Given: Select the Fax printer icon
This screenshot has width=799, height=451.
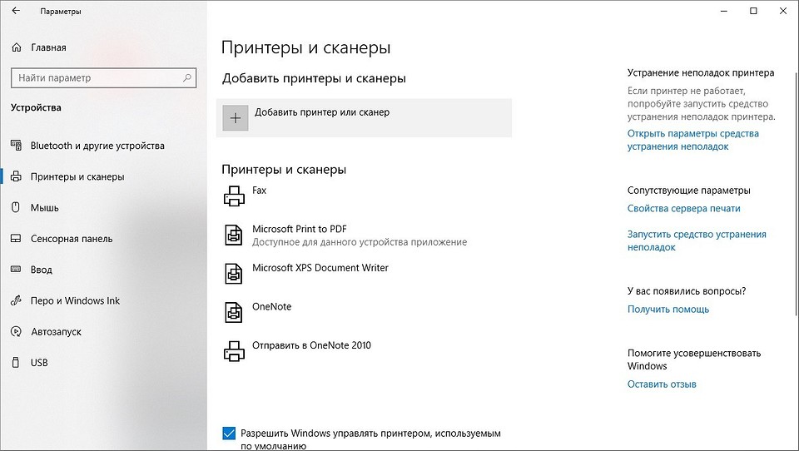Looking at the screenshot, I should 234,196.
